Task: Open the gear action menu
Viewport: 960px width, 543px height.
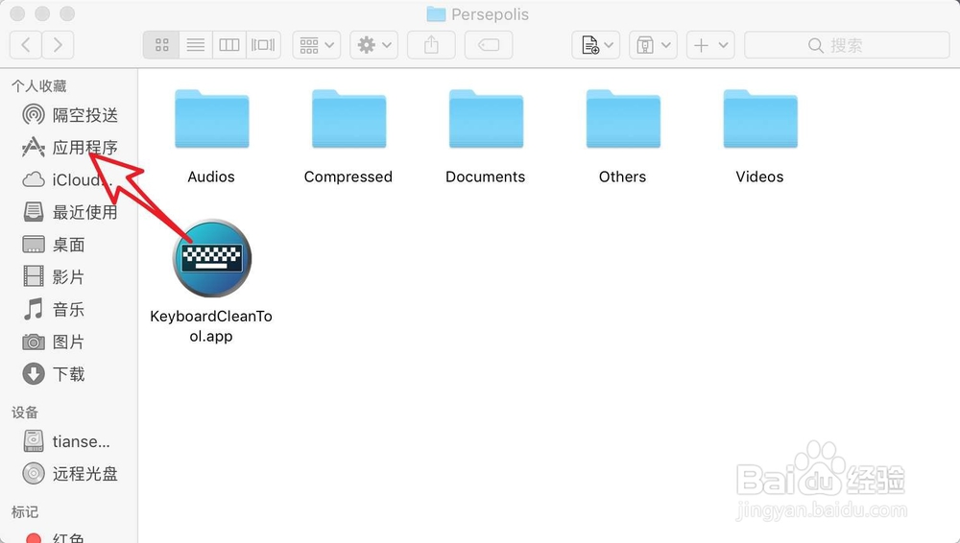Action: tap(374, 45)
